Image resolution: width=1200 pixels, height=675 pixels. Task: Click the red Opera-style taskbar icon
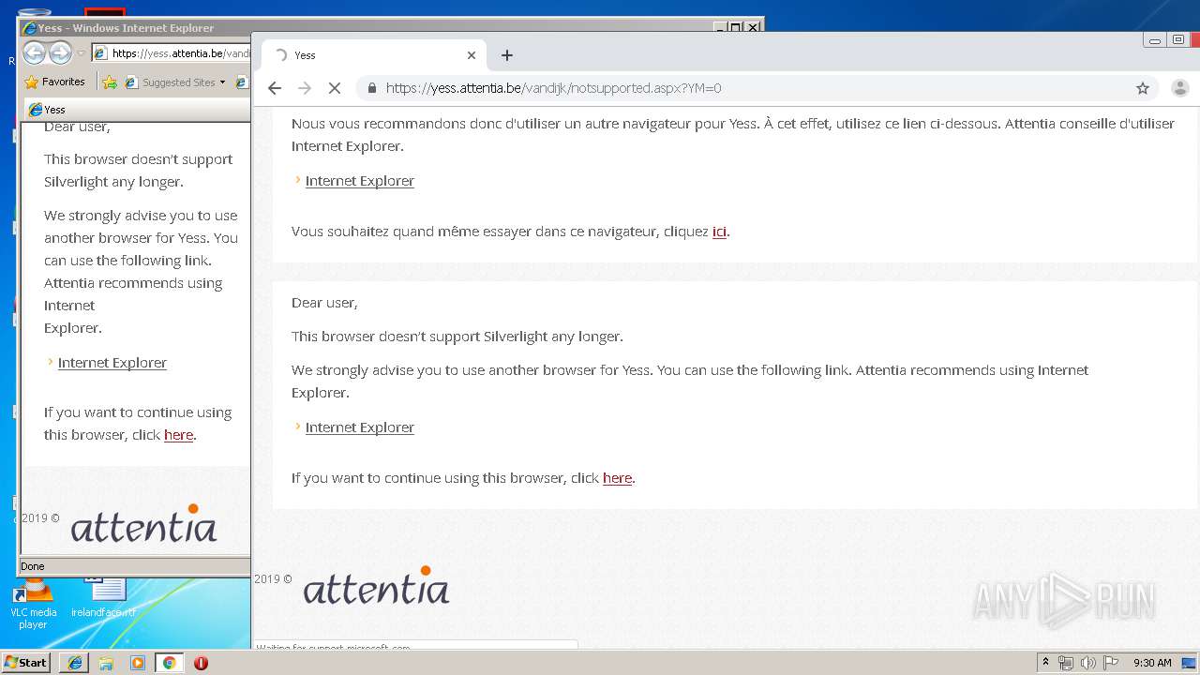coord(201,663)
